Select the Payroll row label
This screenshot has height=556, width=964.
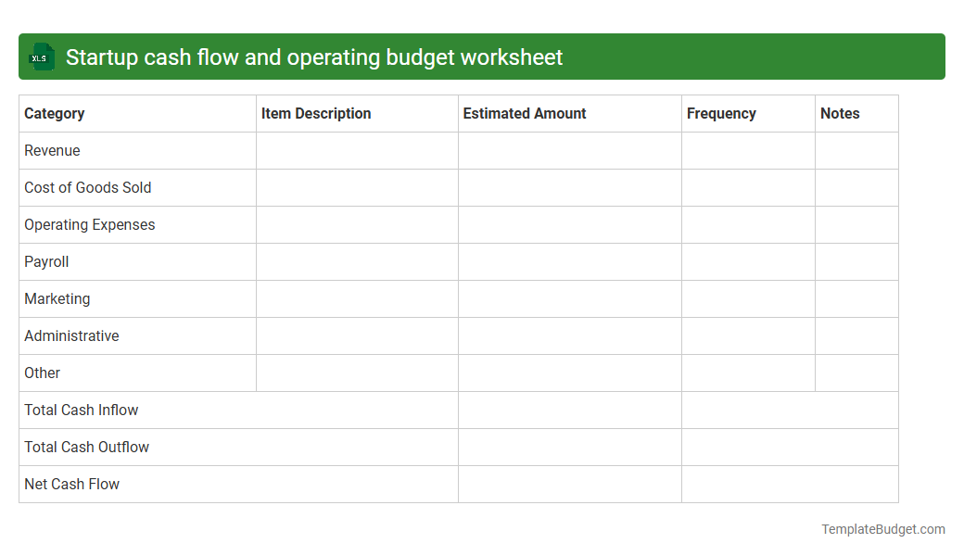click(46, 261)
